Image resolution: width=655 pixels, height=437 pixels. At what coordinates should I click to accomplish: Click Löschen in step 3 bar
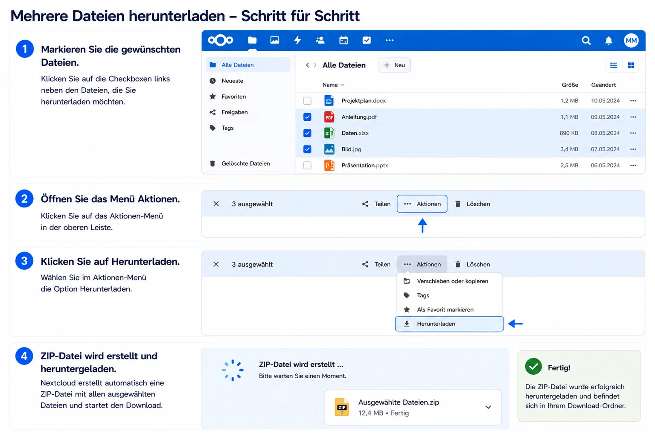(x=472, y=265)
